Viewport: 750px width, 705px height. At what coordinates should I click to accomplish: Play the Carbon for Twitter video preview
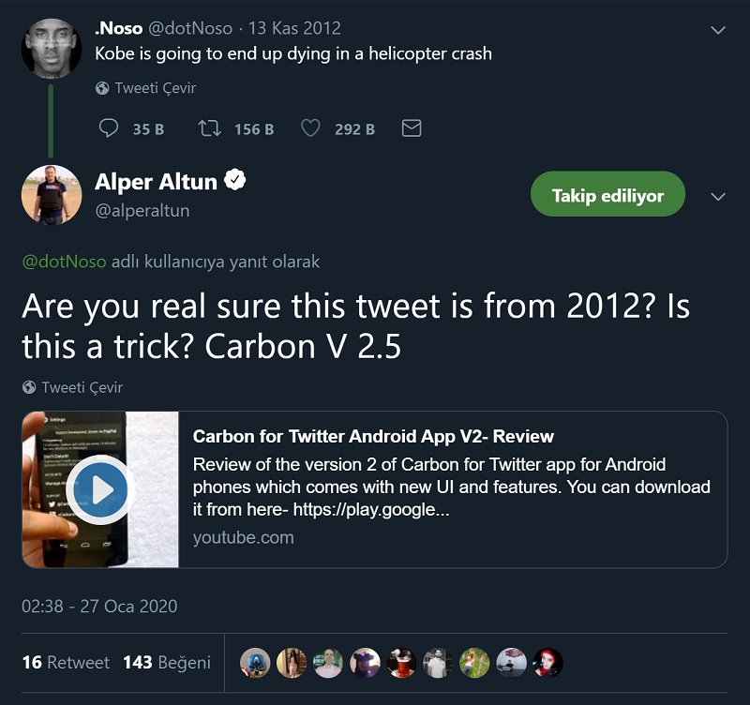[100, 488]
